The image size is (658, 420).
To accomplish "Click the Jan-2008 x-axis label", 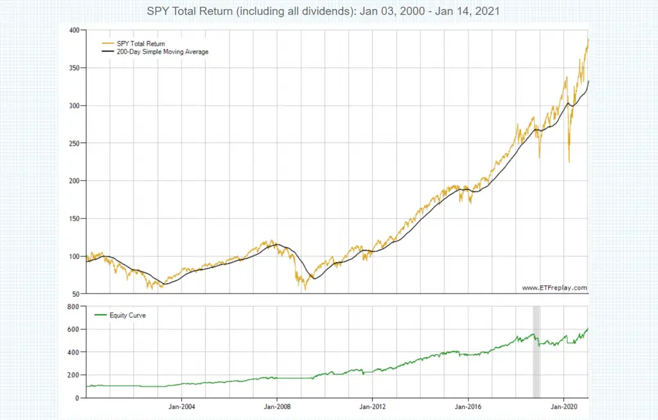I will point(277,407).
